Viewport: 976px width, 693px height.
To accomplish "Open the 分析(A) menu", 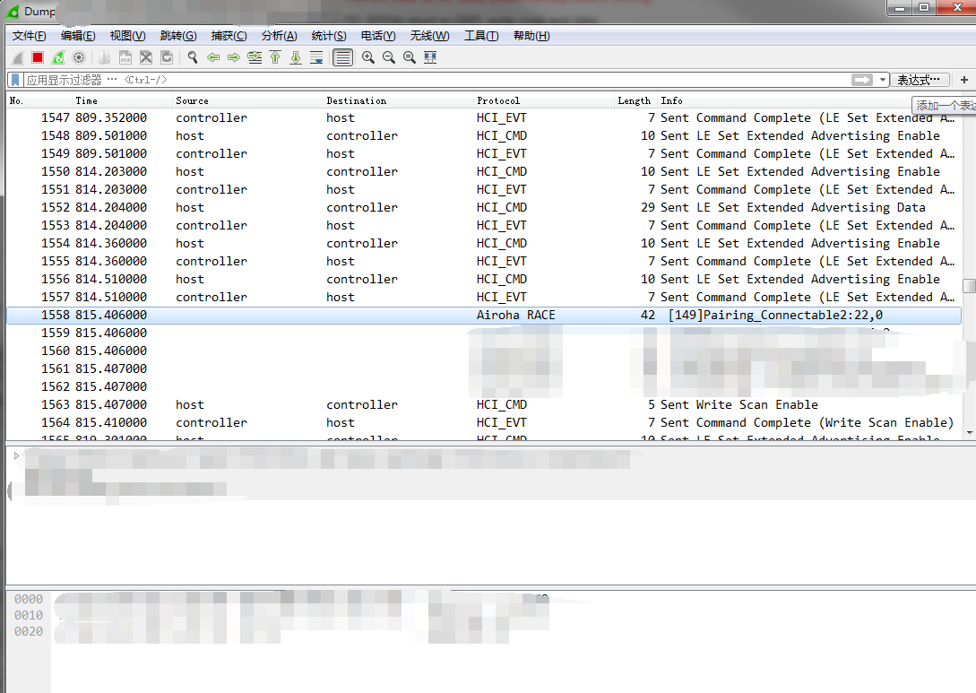I will coord(279,36).
